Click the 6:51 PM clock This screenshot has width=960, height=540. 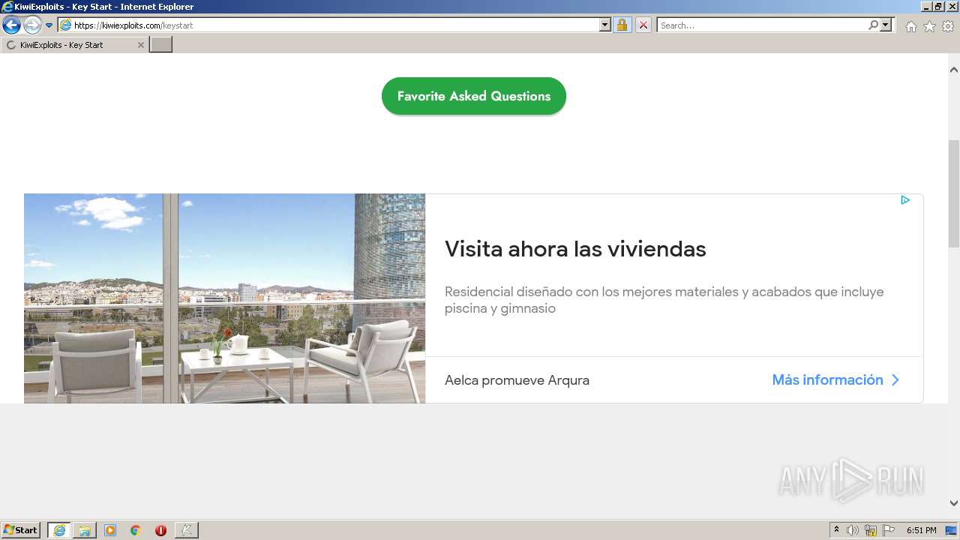pyautogui.click(x=921, y=530)
